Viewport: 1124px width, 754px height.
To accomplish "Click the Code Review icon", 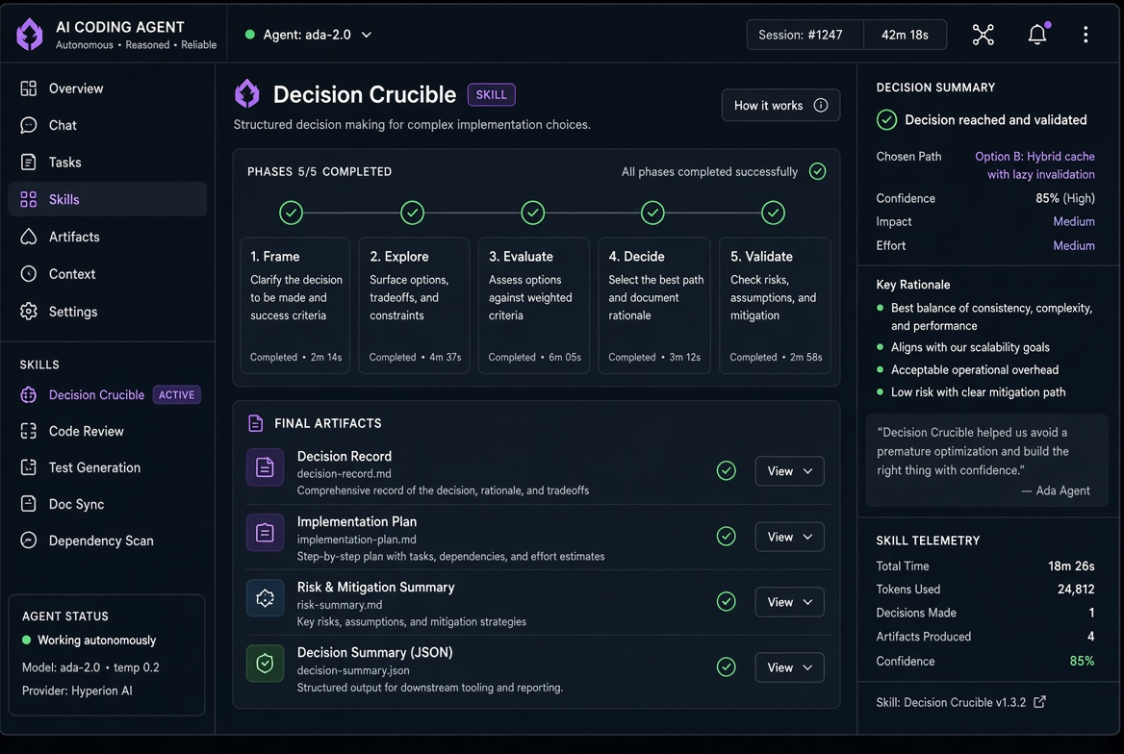I will click(29, 431).
